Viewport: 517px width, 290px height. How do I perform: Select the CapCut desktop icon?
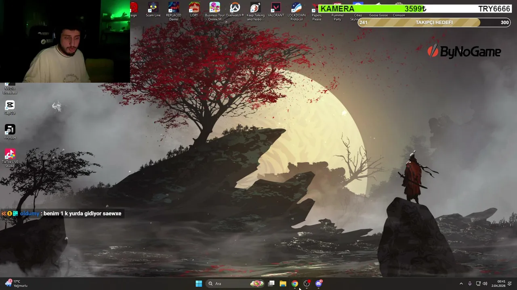tap(10, 108)
